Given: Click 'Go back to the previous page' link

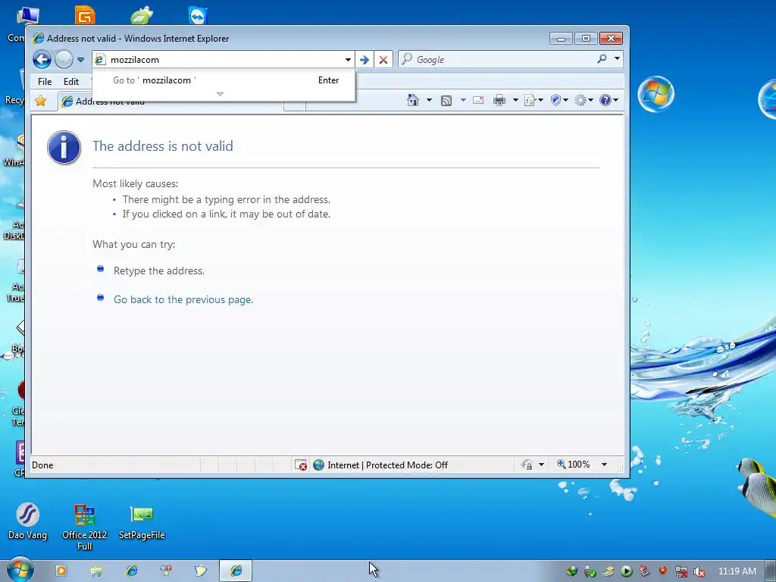Looking at the screenshot, I should (x=183, y=299).
